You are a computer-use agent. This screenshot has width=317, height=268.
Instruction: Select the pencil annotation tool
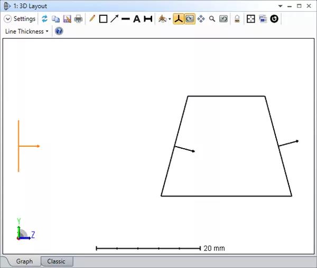coord(92,19)
